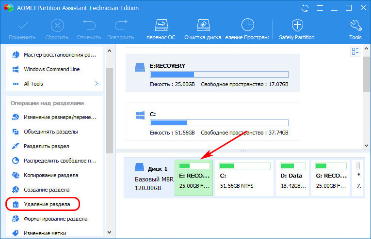
Task: Choose Изменение размера/перемещение раздела
Action: pos(54,117)
